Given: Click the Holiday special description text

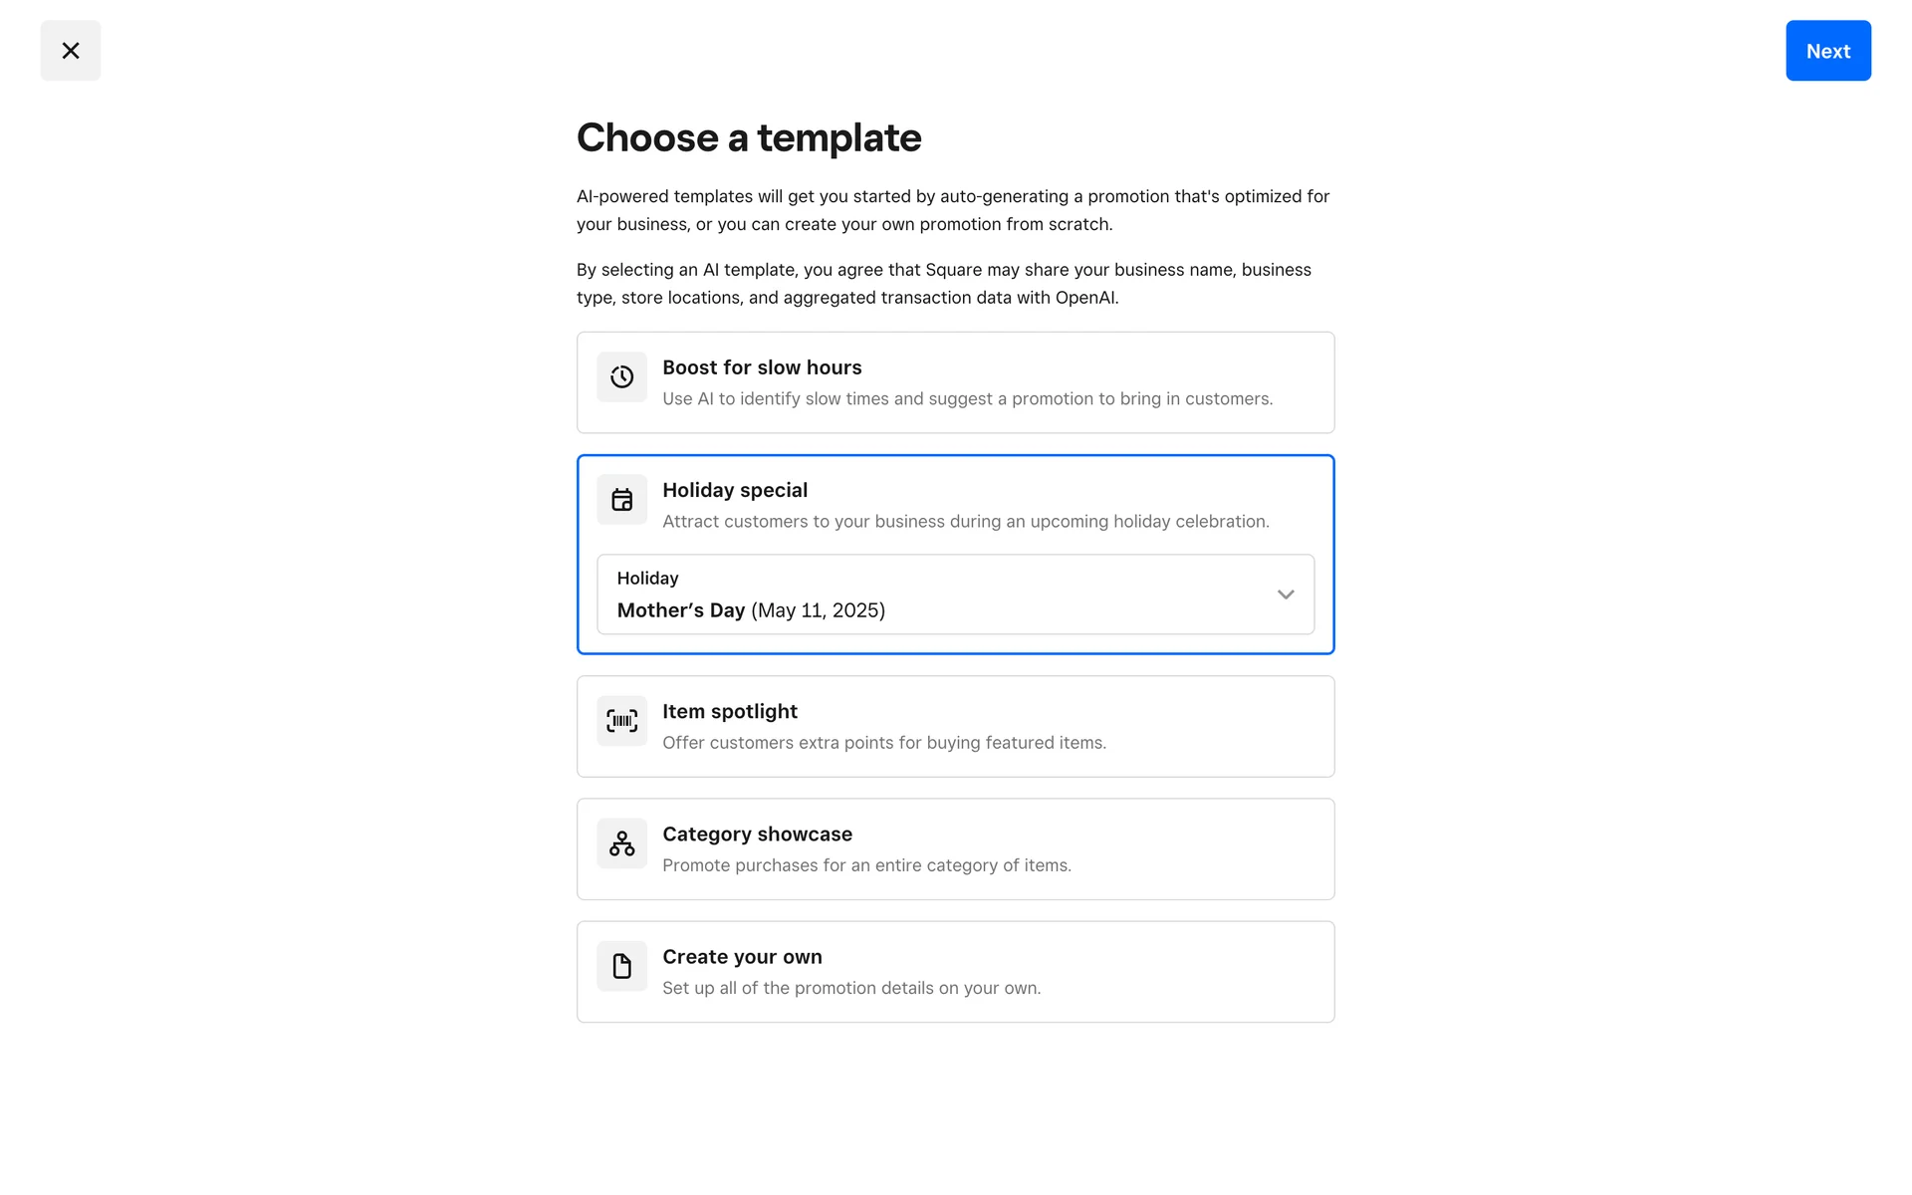Looking at the screenshot, I should click(x=965, y=522).
